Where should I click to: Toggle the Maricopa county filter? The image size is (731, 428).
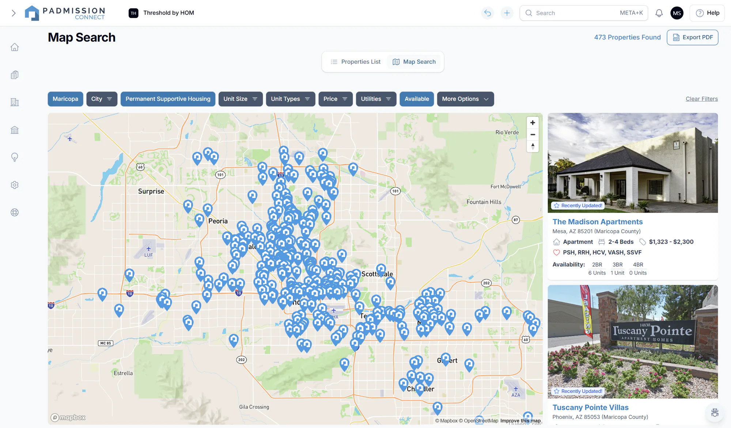point(65,99)
